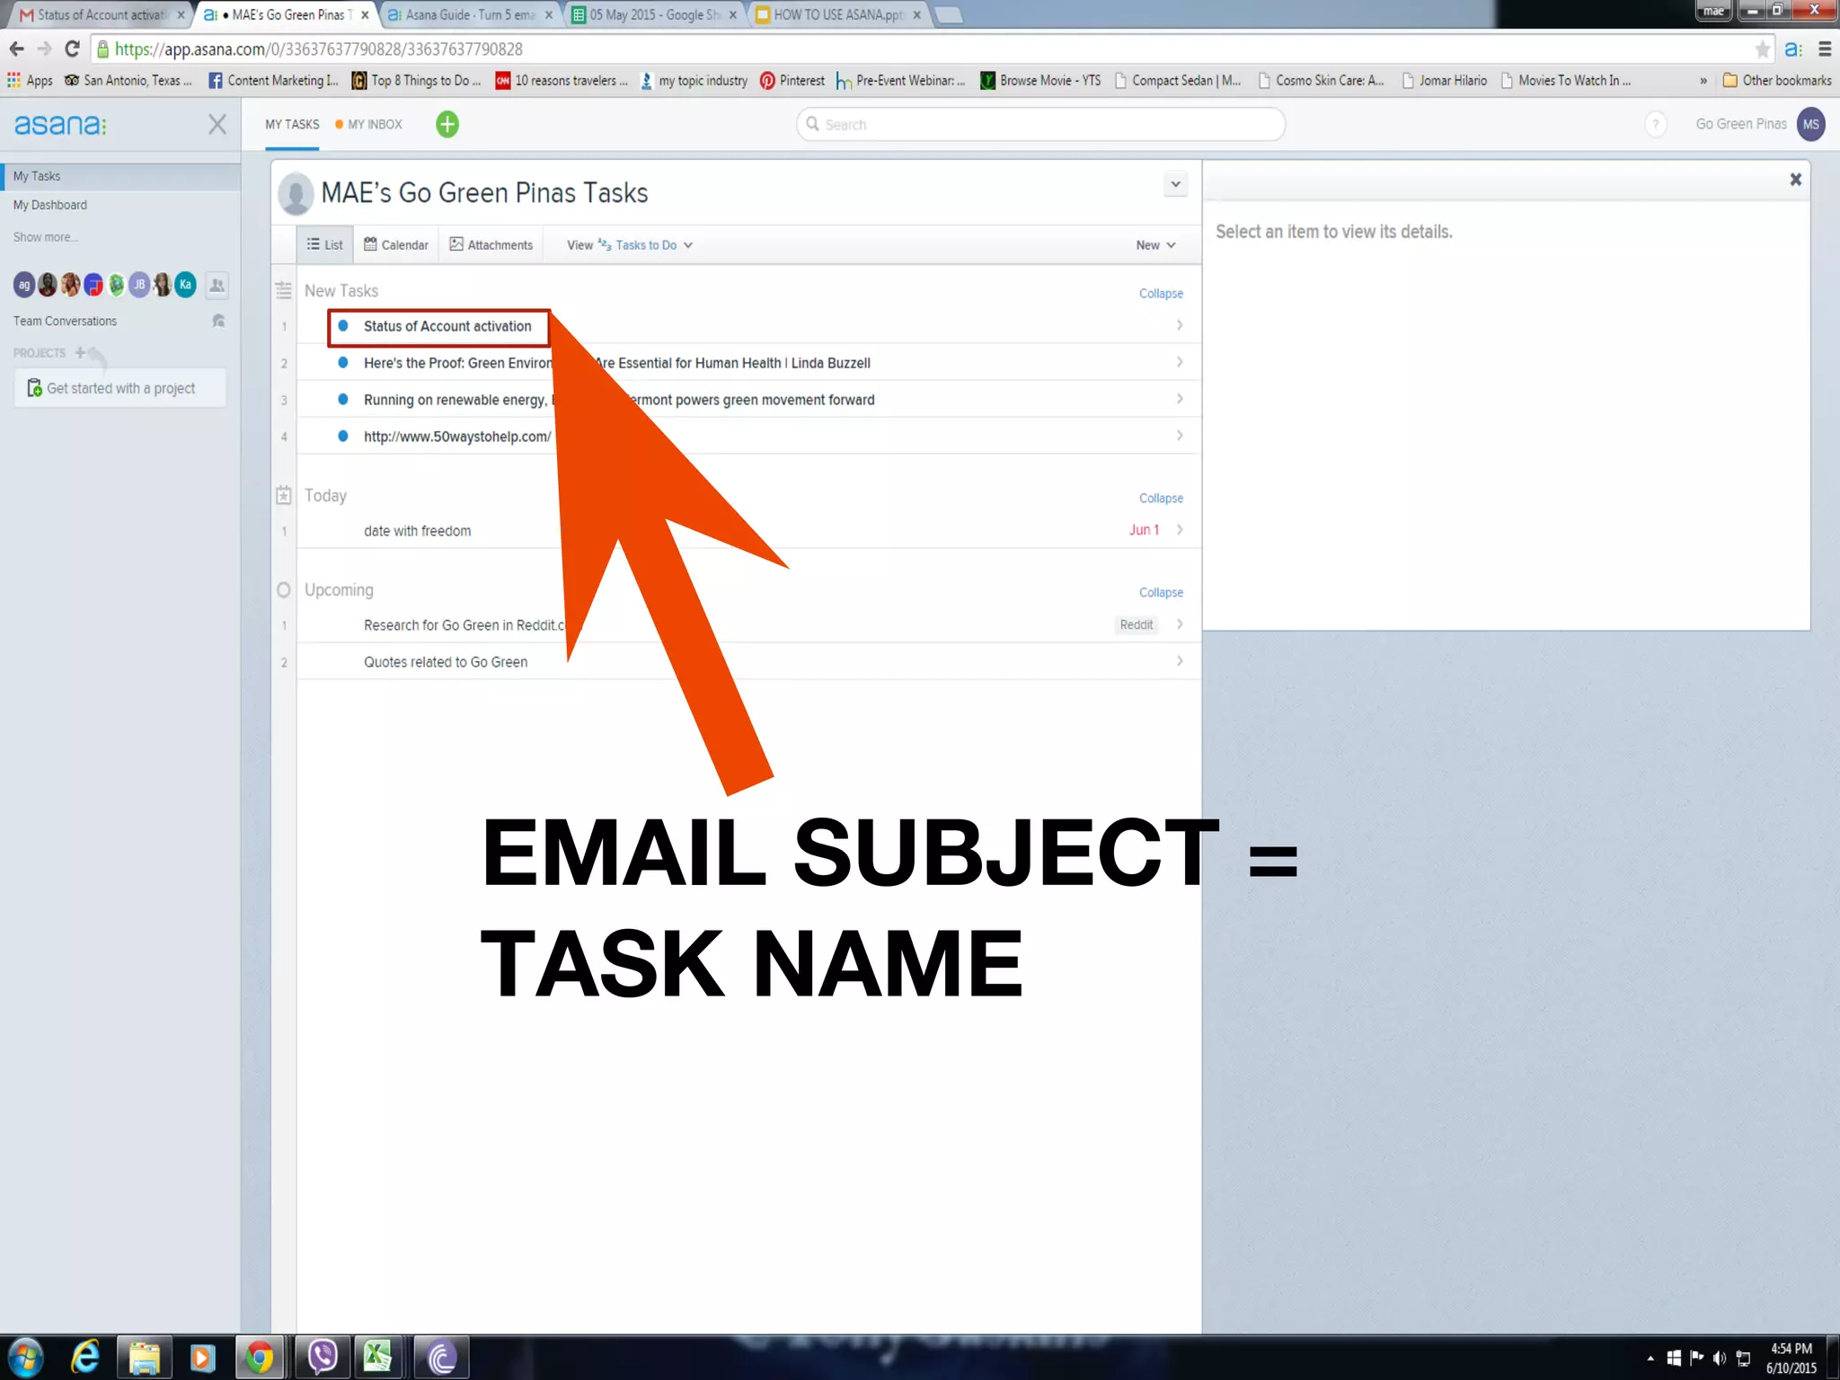Switch to the MY TASKS tab

pyautogui.click(x=292, y=125)
